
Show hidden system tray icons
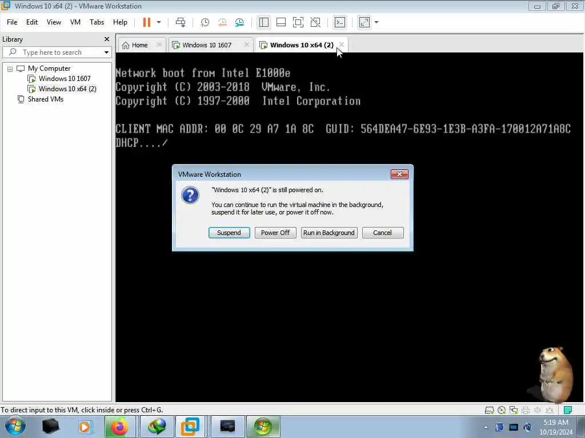tap(486, 427)
